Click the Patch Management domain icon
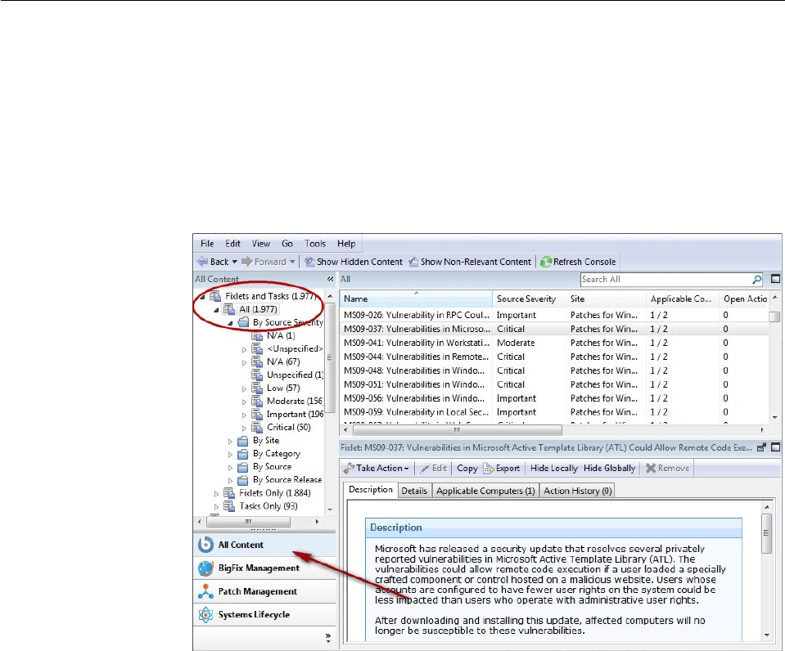Viewport: 785px width, 651px height. pyautogui.click(x=205, y=591)
